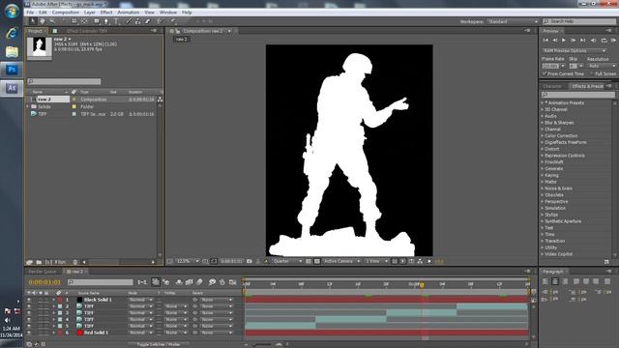Toggle visibility of layer 4 TIFF
This screenshot has width=619, height=348.
[29, 320]
